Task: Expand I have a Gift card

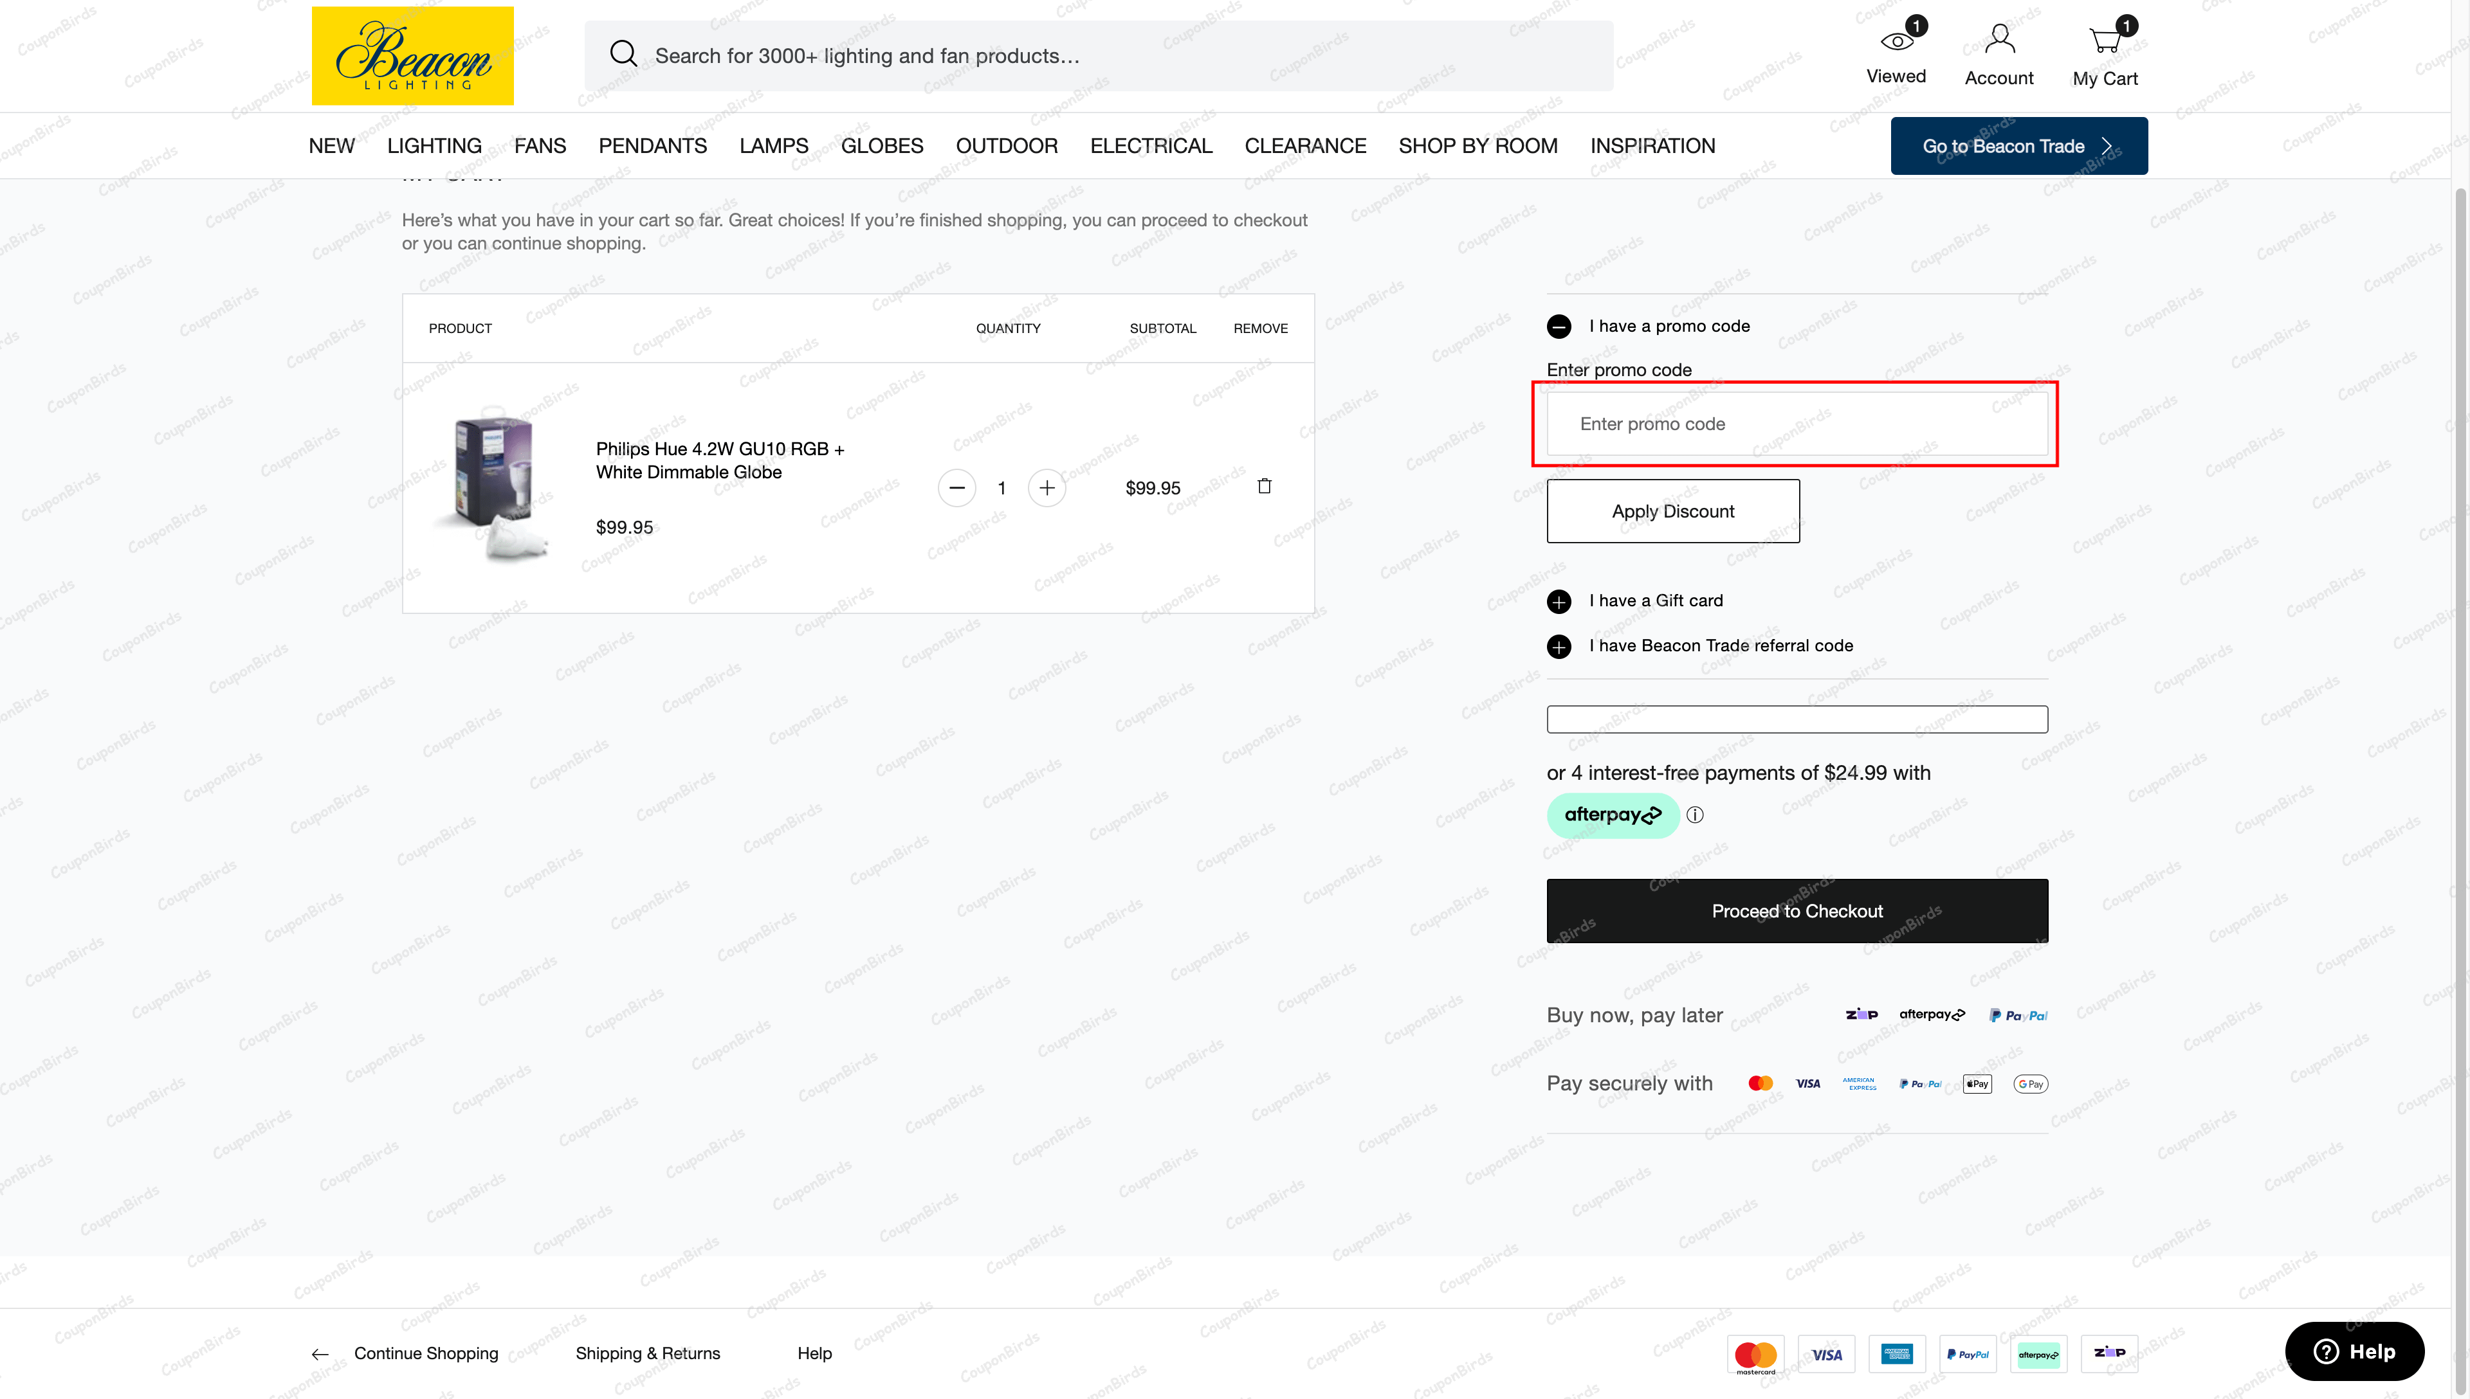Action: 1559,602
